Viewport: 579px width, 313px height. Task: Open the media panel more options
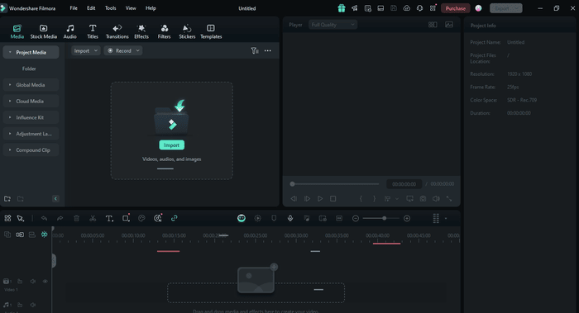point(268,51)
